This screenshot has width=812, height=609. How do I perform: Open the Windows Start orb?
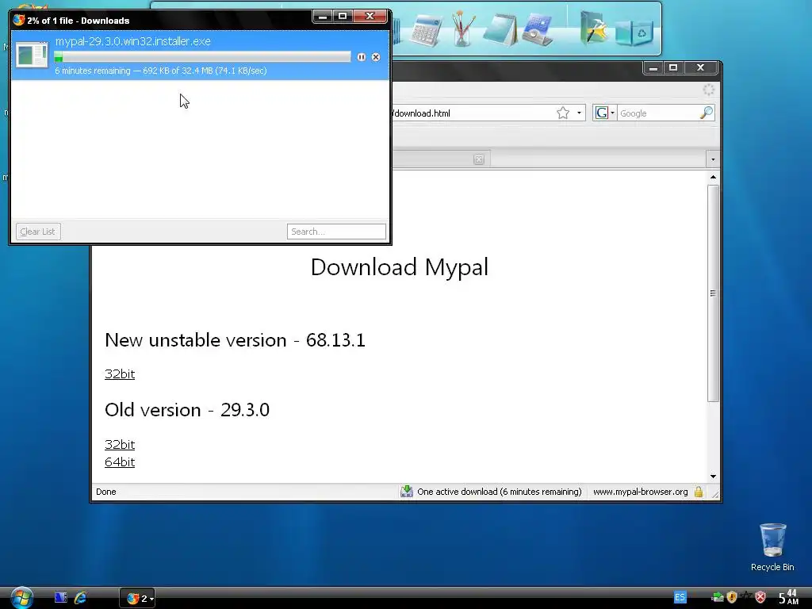tap(21, 598)
